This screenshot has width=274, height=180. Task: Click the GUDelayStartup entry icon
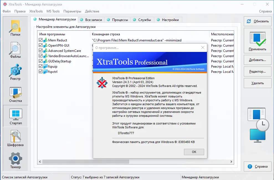(45, 61)
